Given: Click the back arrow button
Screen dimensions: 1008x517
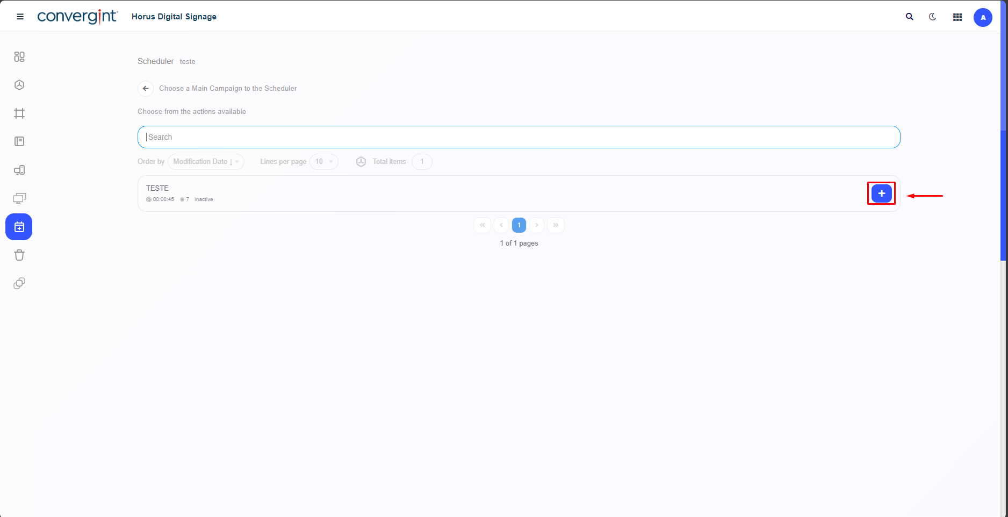Looking at the screenshot, I should coord(146,89).
